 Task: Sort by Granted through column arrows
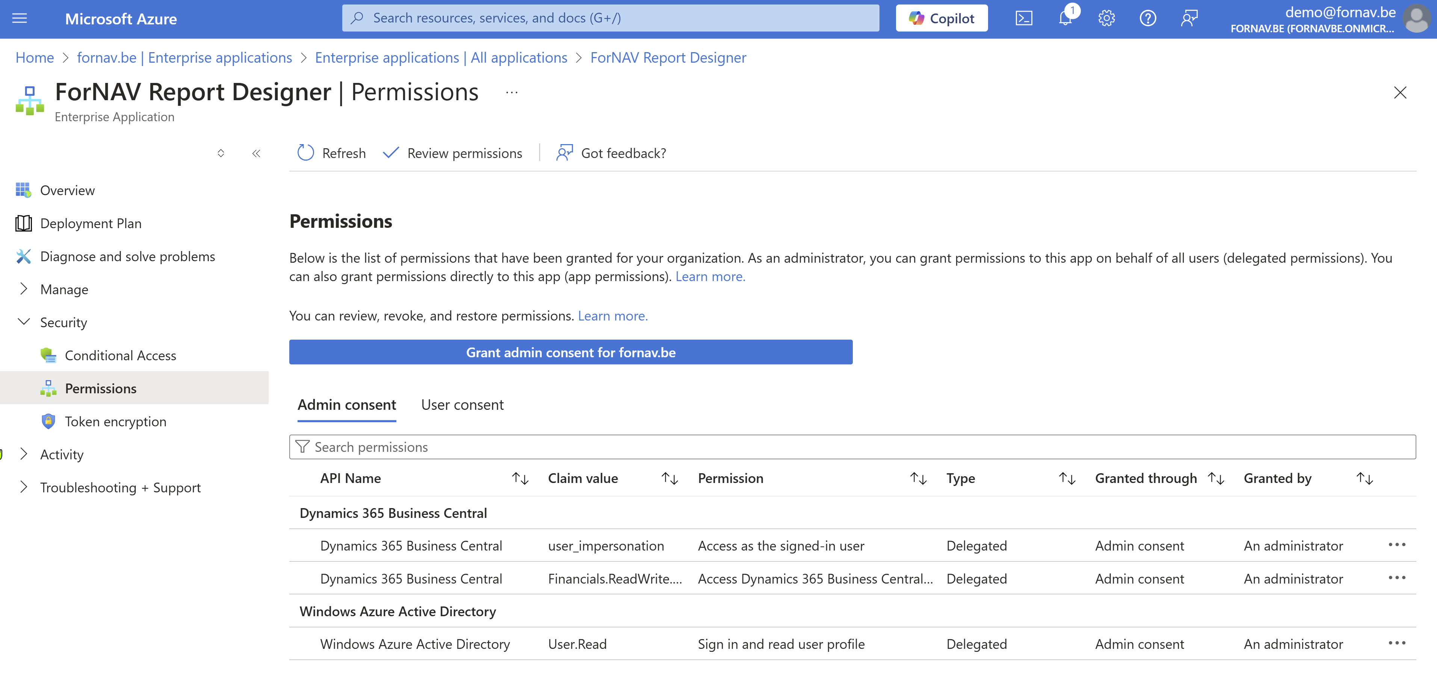pos(1216,478)
